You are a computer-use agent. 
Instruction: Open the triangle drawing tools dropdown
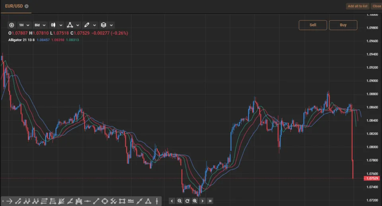(73, 25)
